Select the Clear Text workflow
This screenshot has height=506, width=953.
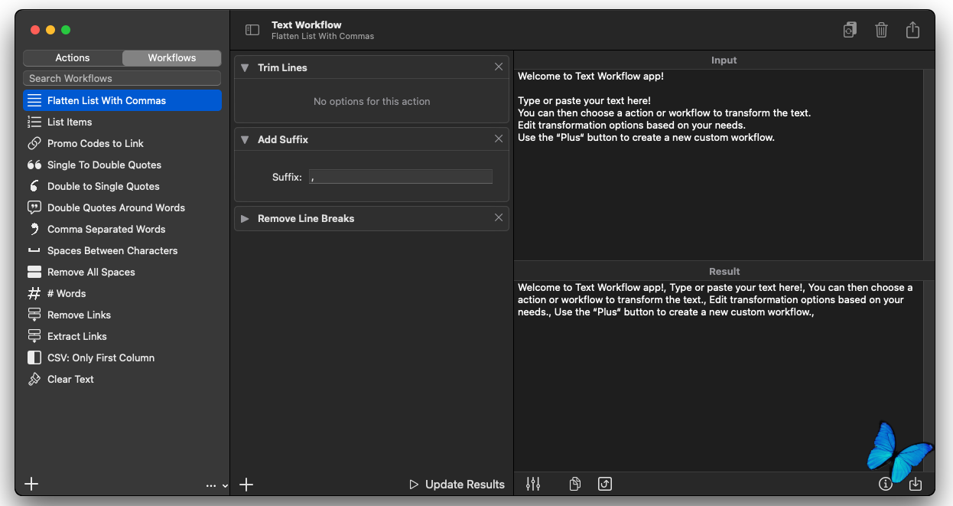coord(122,379)
